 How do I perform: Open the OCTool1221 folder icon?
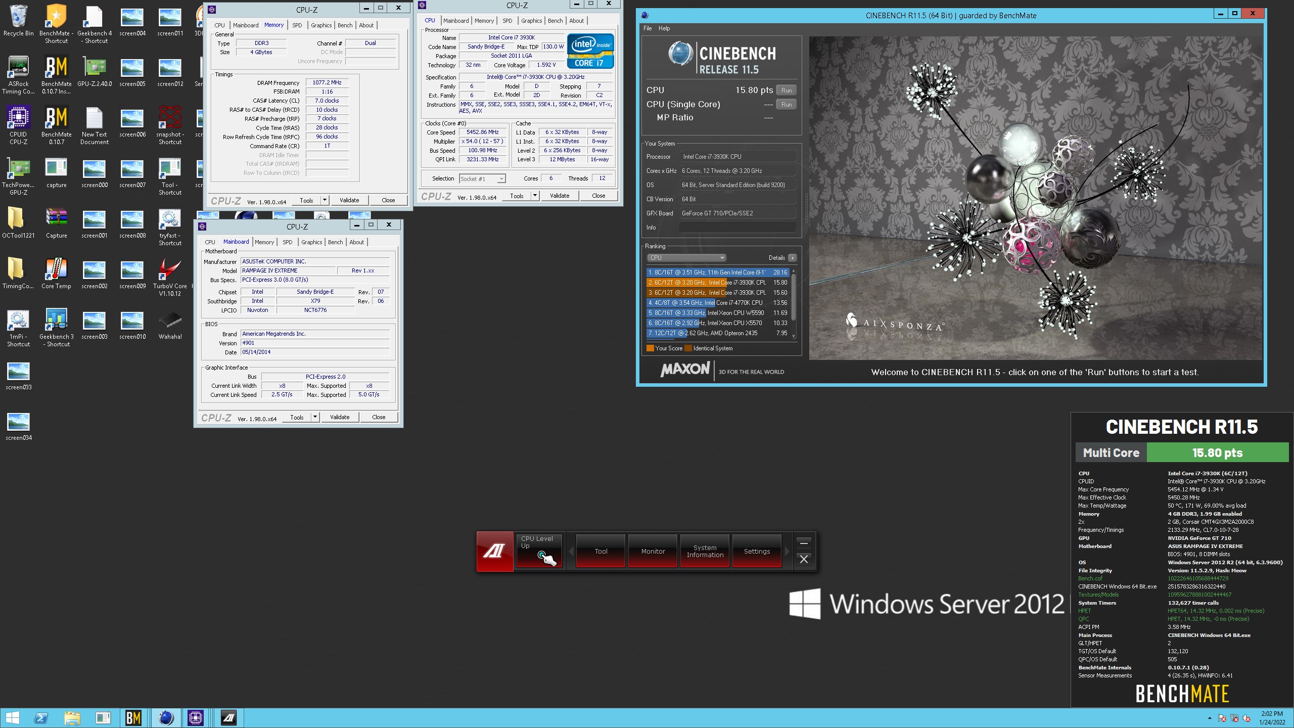click(x=18, y=222)
